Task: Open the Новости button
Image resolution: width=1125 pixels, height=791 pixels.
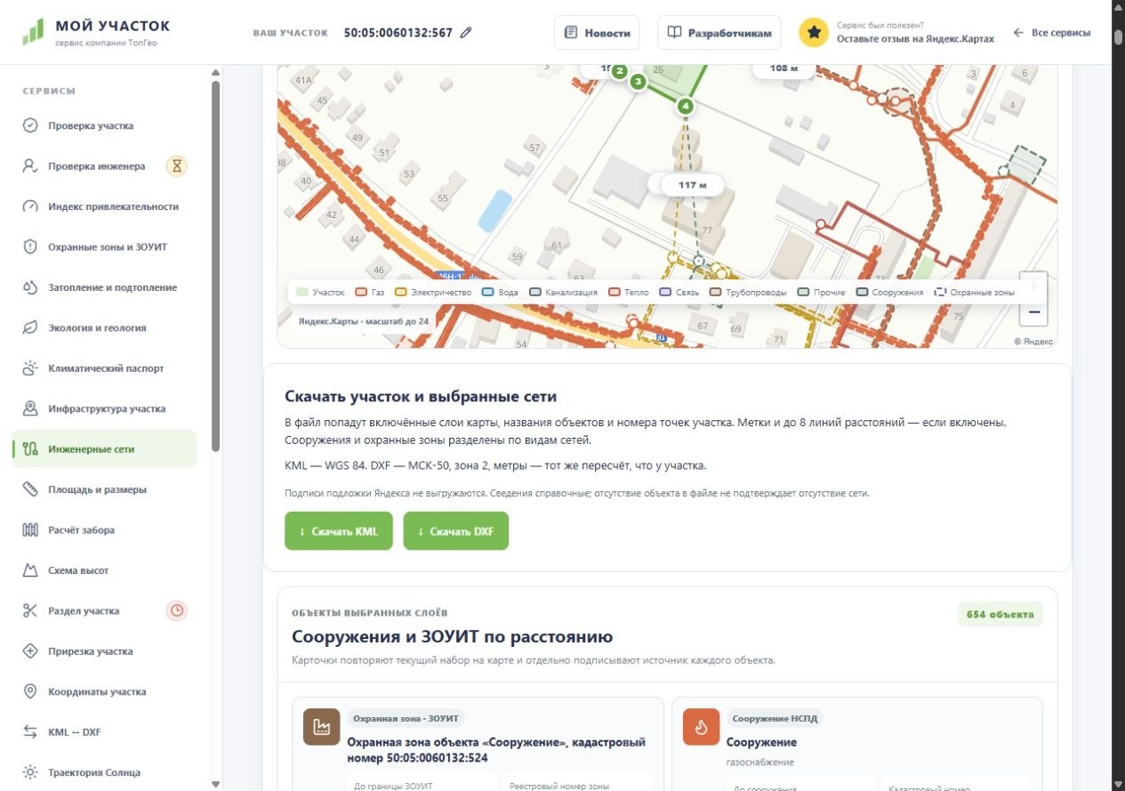Action: coord(598,33)
